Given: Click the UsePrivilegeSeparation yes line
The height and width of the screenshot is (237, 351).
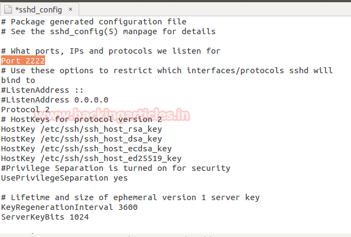Looking at the screenshot, I should click(x=65, y=178).
